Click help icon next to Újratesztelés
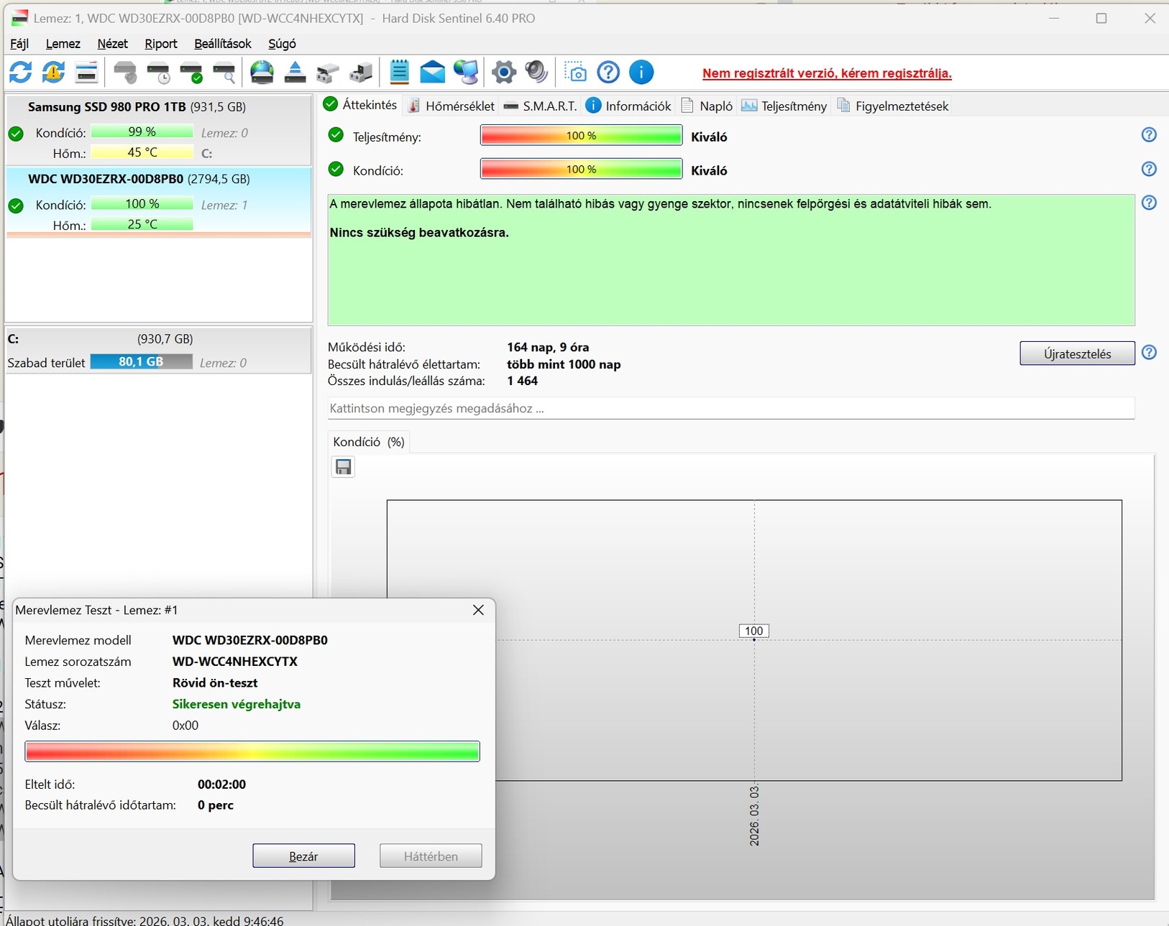This screenshot has height=926, width=1169. [1150, 353]
